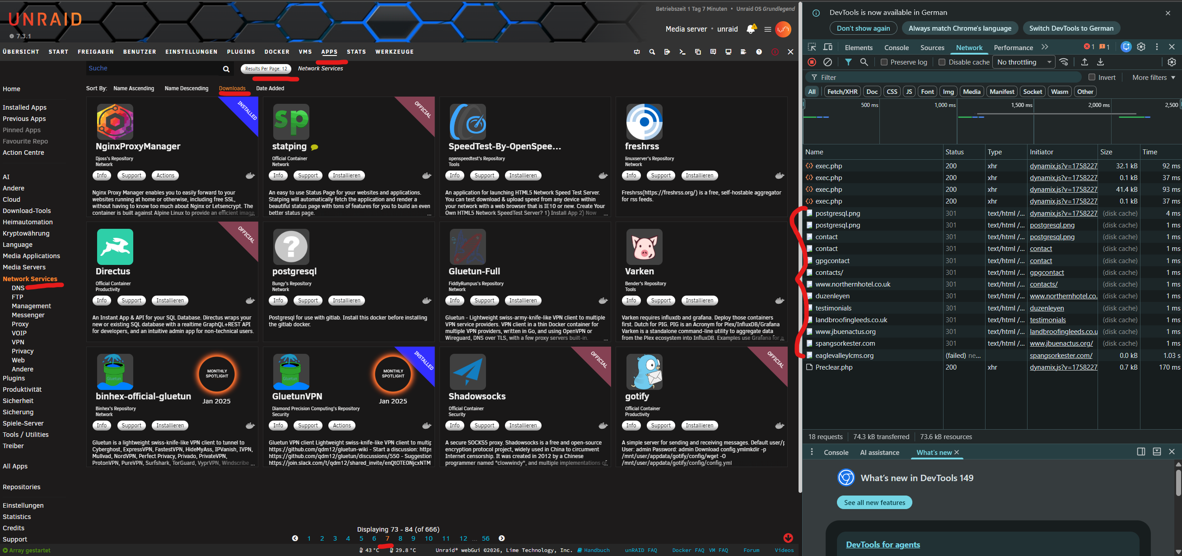The width and height of the screenshot is (1182, 556).
Task: Open DevTools main settings gear
Action: click(1141, 47)
